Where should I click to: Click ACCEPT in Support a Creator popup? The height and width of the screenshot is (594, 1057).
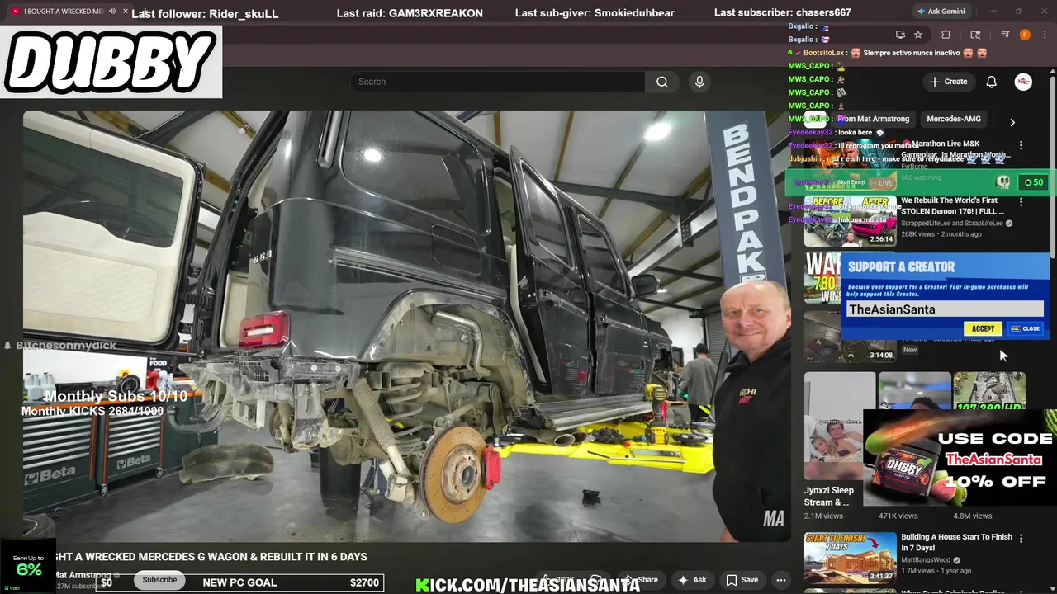(983, 328)
